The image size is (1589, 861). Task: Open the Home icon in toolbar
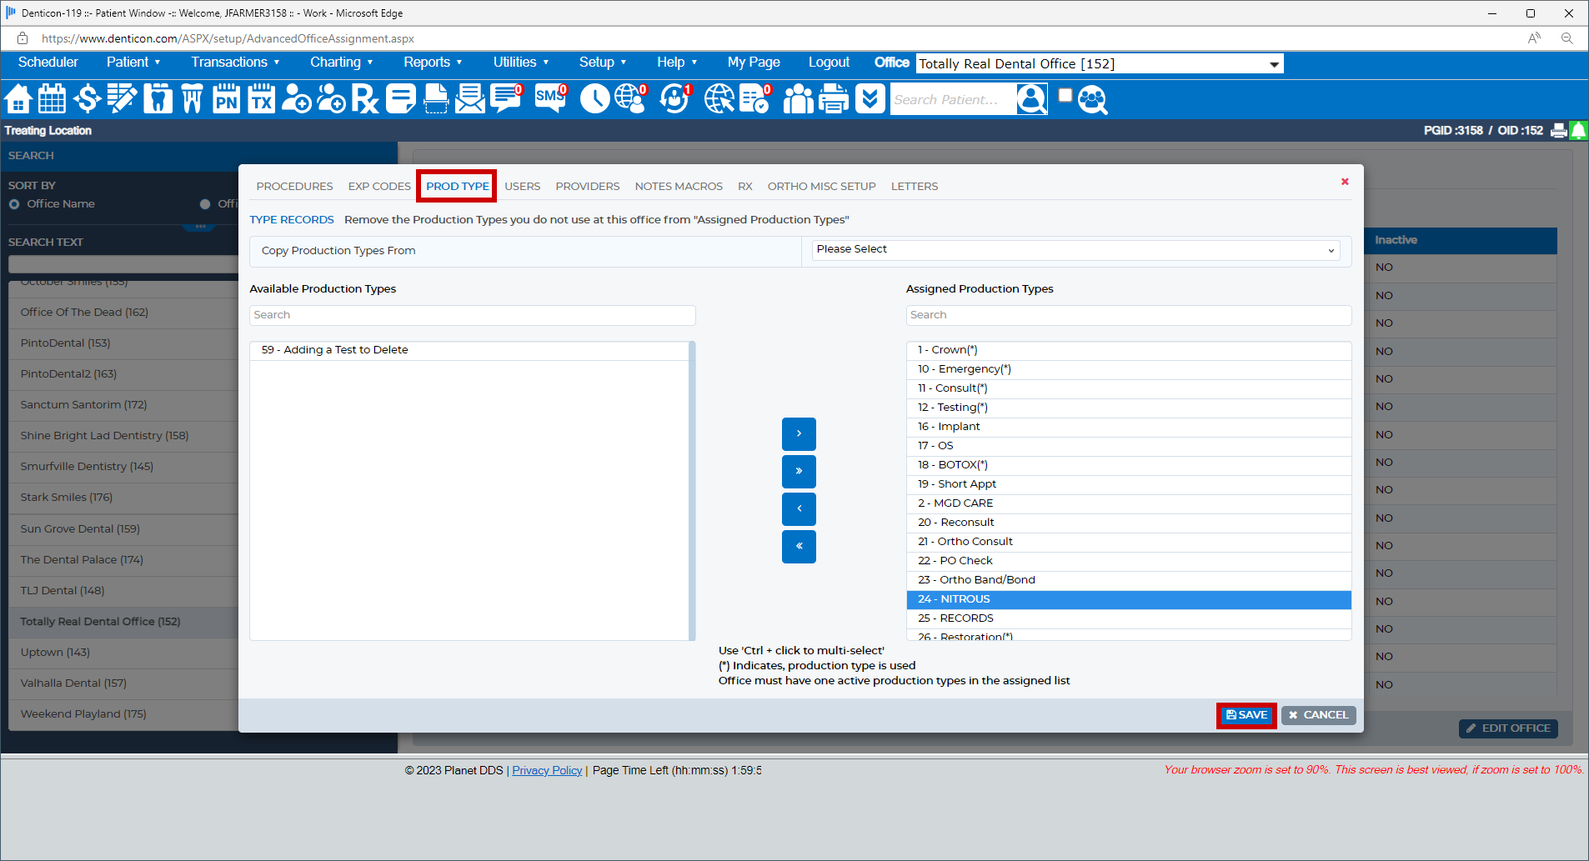(18, 99)
